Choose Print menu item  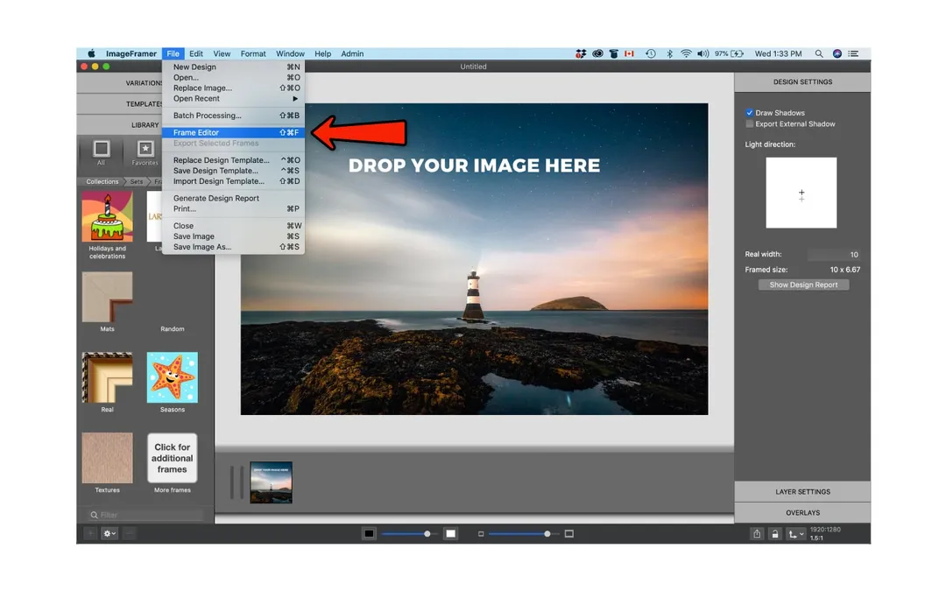click(233, 208)
